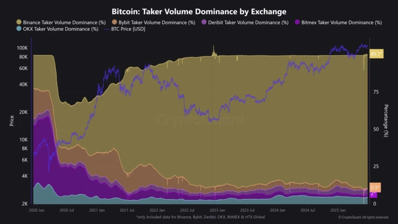
Task: Hide the Bitmex Taker Volume Dominance series
Action: click(342, 22)
